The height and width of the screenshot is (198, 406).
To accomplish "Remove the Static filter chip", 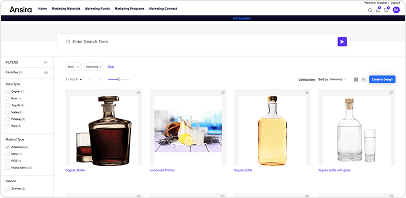I will click(78, 67).
